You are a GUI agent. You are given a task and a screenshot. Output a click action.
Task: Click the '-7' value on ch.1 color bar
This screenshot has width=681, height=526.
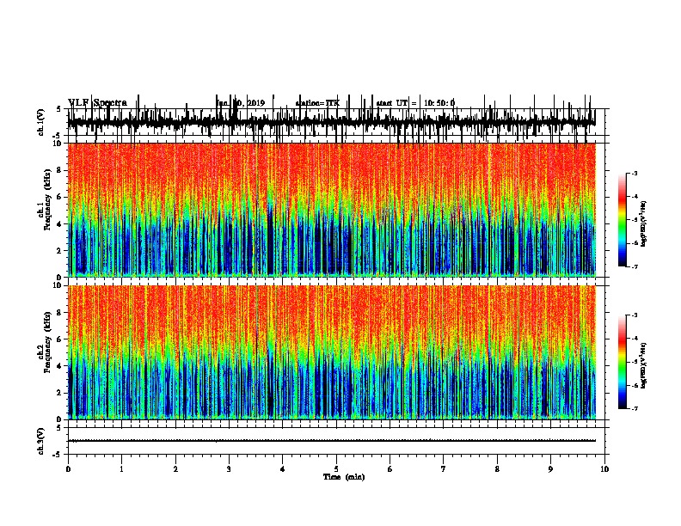click(634, 266)
